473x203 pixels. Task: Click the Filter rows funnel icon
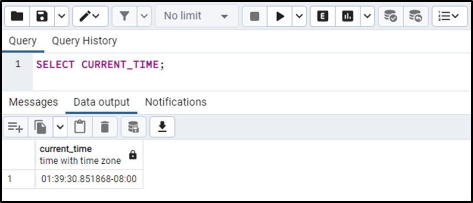pyautogui.click(x=124, y=16)
